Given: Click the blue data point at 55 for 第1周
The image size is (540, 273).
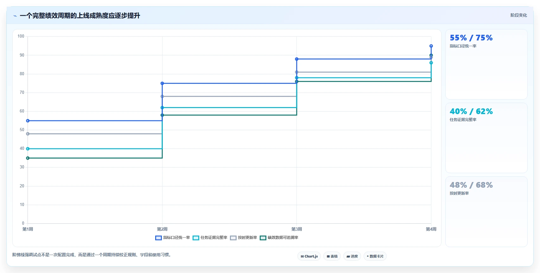Looking at the screenshot, I should pyautogui.click(x=28, y=121).
